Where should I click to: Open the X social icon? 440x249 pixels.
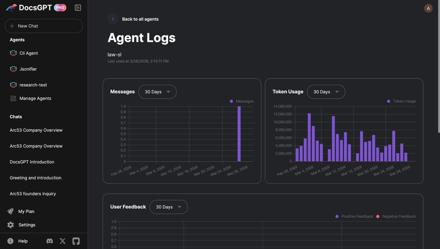(x=63, y=241)
